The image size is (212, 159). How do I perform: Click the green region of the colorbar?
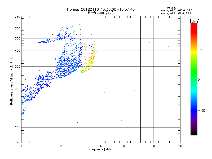pyautogui.click(x=194, y=72)
